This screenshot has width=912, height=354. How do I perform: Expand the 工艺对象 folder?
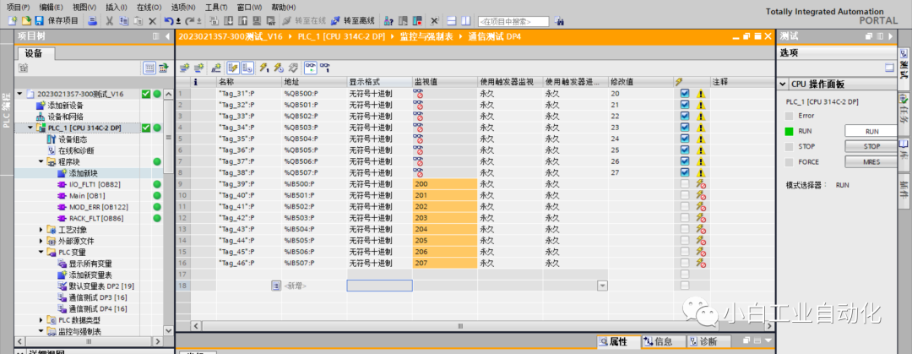click(41, 230)
